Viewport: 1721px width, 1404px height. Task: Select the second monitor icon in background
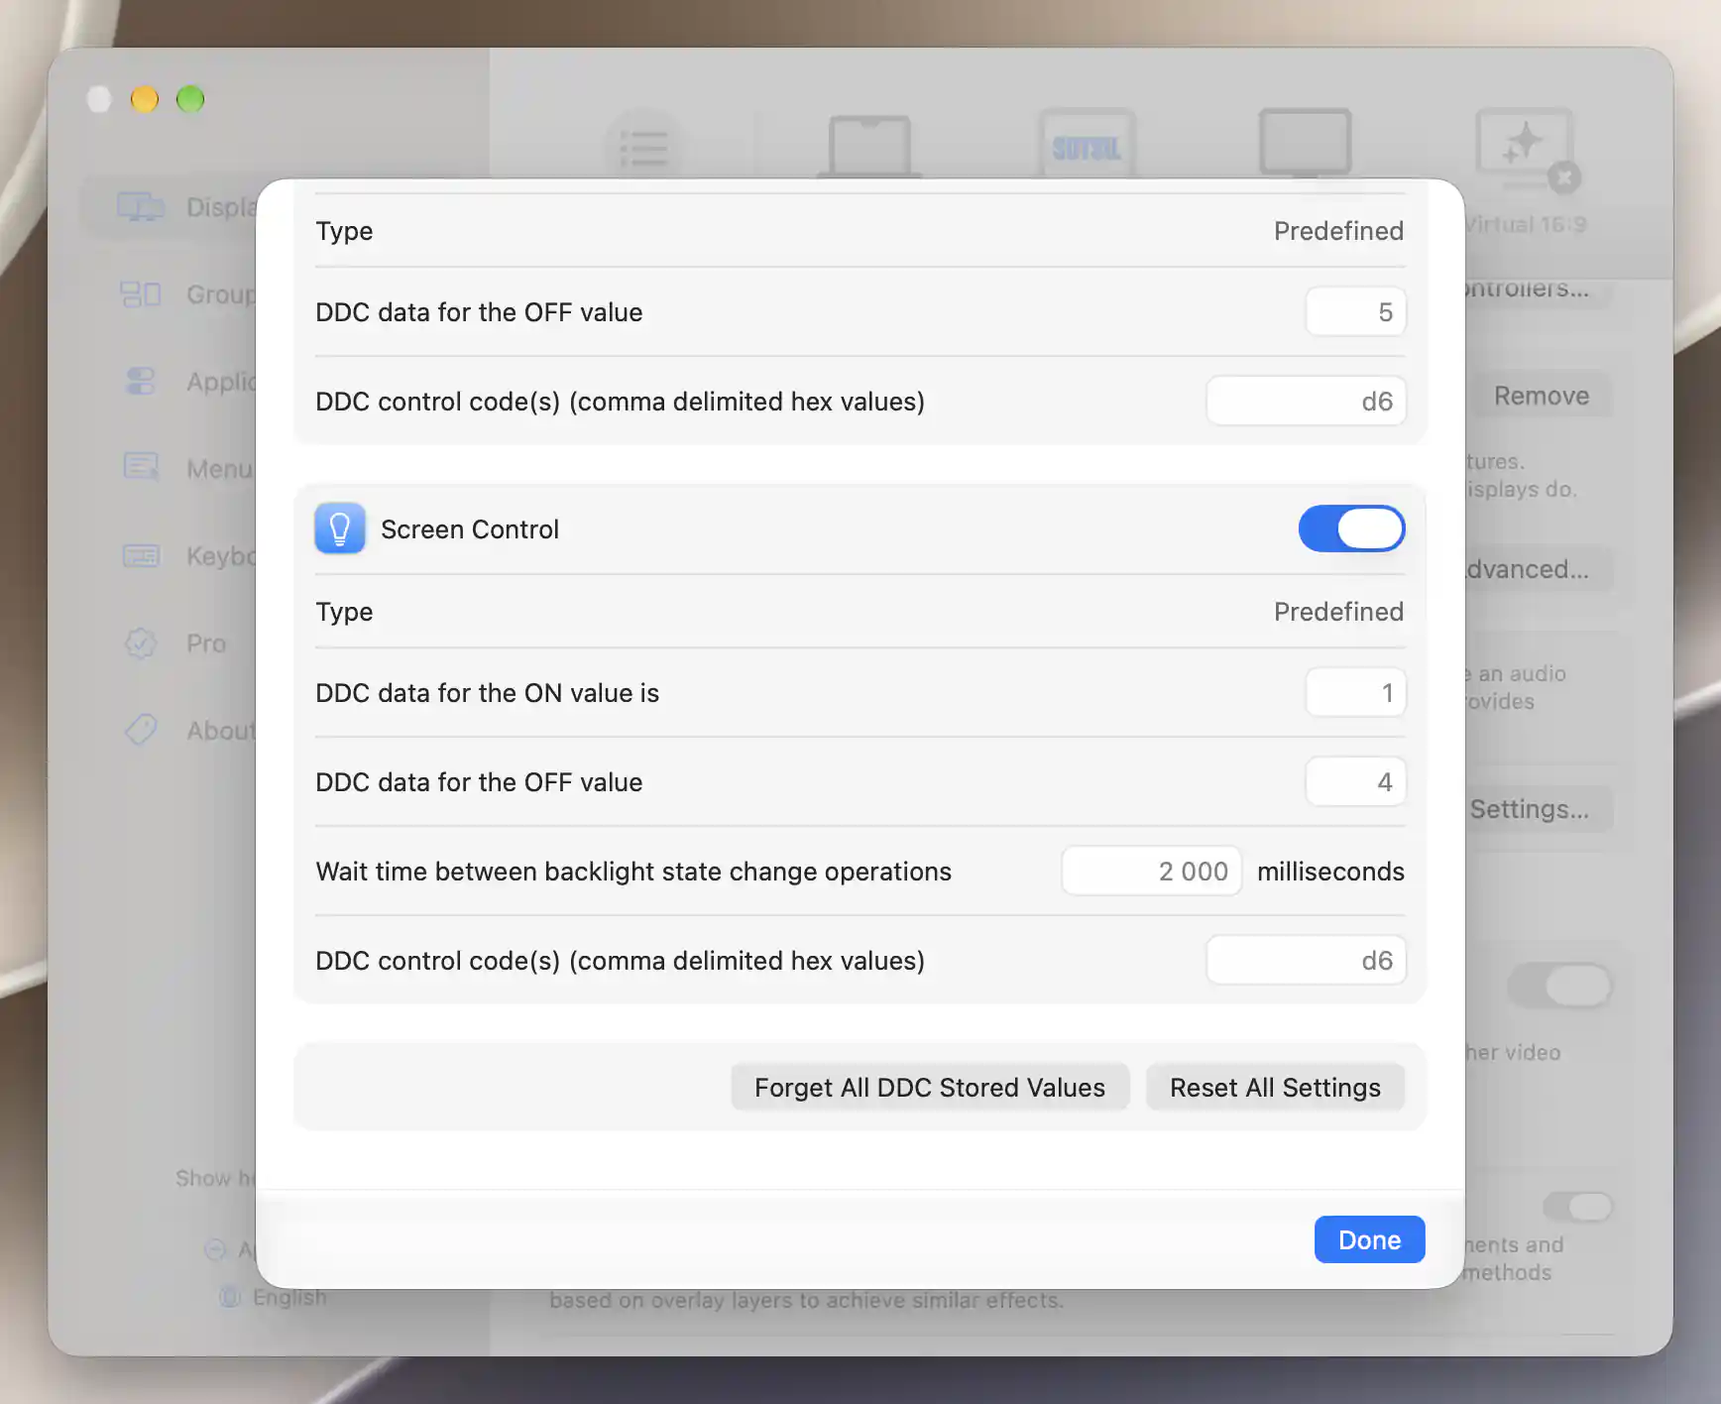pos(1088,144)
